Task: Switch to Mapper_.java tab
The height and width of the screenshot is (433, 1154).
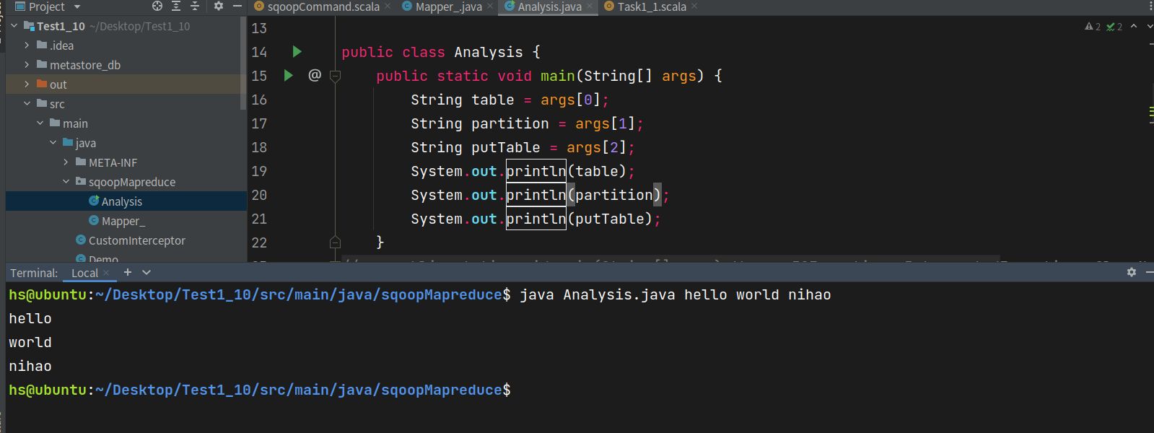Action: (448, 6)
